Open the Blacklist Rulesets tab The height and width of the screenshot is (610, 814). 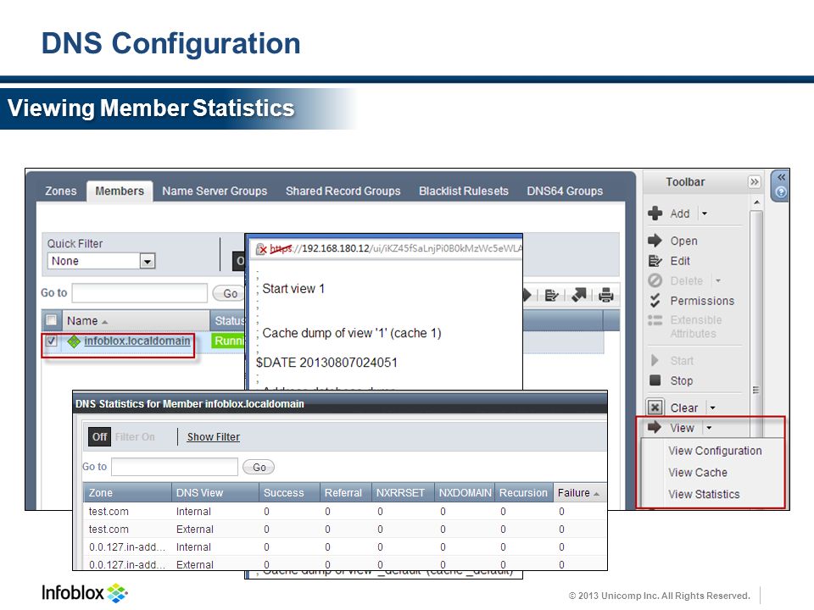click(464, 191)
